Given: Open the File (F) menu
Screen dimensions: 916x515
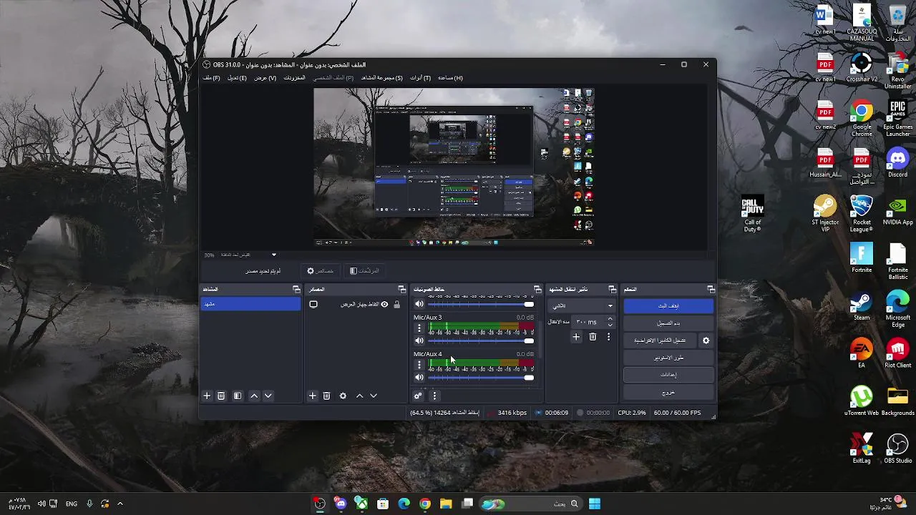Looking at the screenshot, I should click(211, 77).
